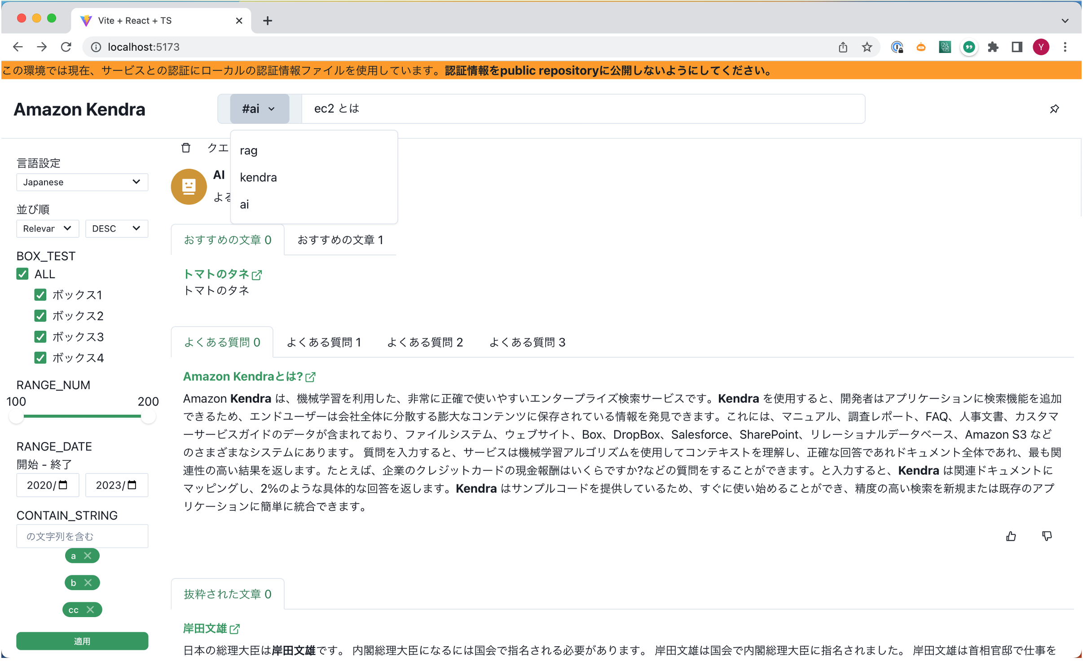
Task: Switch to the よくある質問 1 tab
Action: pos(324,342)
